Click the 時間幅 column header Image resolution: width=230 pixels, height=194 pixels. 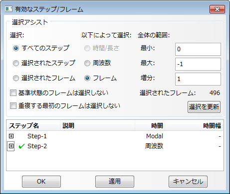point(194,126)
